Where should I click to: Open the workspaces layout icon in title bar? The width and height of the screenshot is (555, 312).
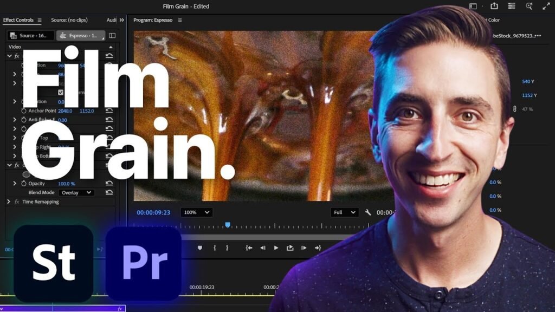(x=473, y=6)
